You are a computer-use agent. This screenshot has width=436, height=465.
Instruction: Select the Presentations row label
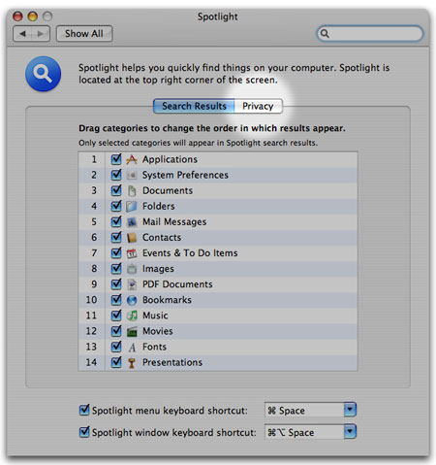[172, 362]
